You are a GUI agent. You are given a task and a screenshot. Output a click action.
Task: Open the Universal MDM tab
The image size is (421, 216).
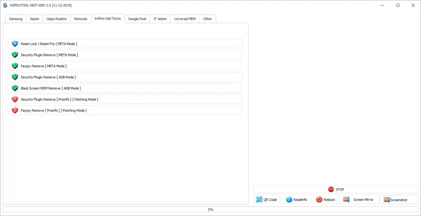tap(185, 19)
